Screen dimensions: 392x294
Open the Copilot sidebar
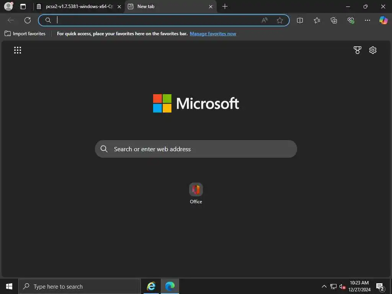point(383,20)
